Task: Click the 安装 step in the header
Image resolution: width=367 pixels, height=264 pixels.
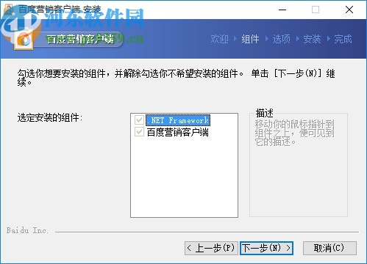Action: click(x=312, y=39)
